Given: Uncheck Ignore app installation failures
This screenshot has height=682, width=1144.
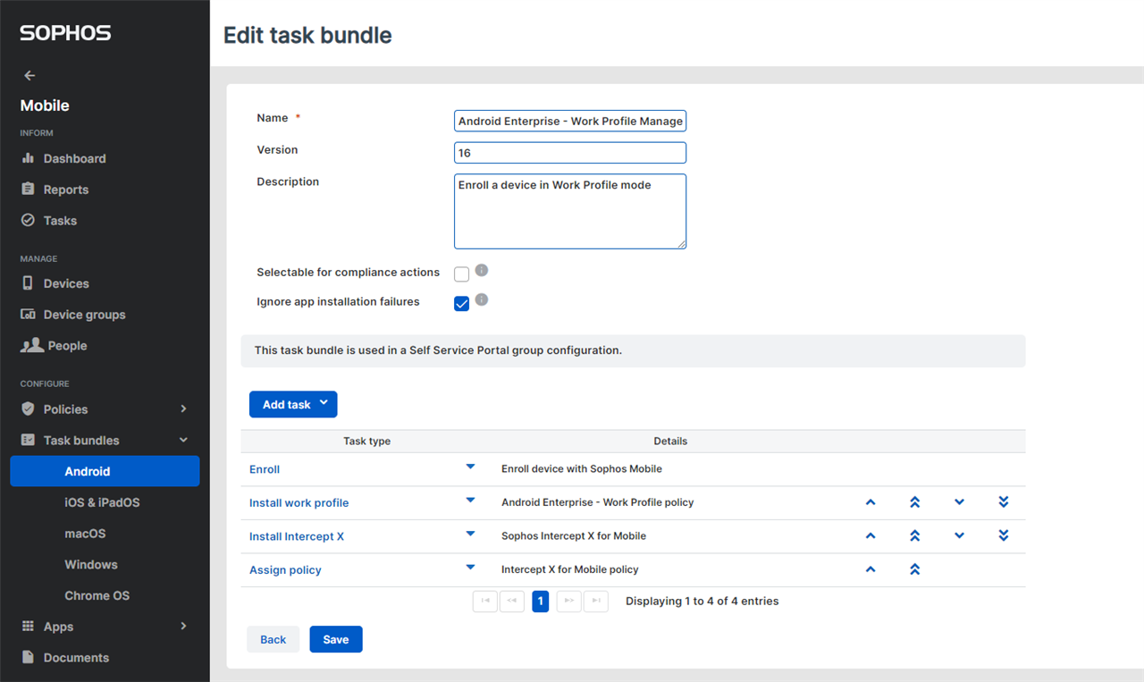Looking at the screenshot, I should pyautogui.click(x=461, y=304).
